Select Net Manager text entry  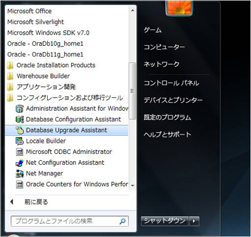pos(45,174)
